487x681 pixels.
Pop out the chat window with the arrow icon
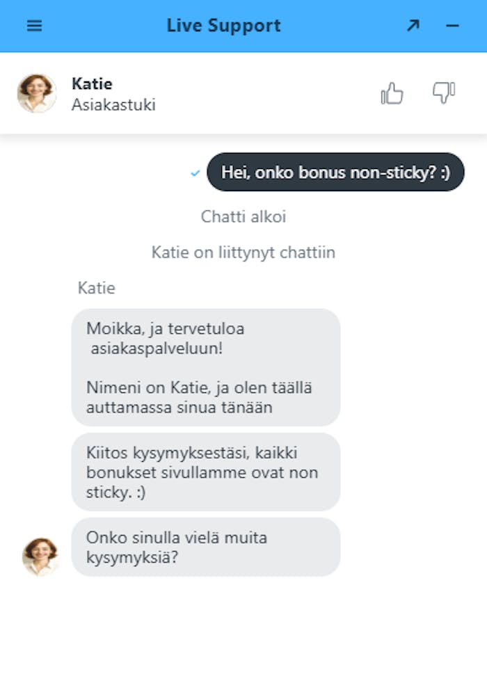413,26
